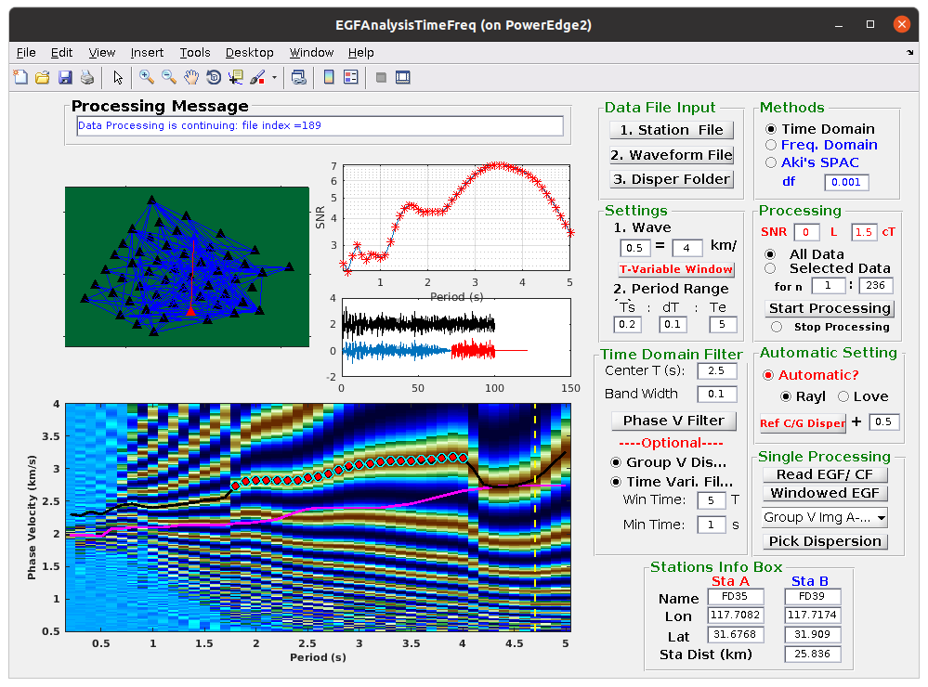Expand the Group V Img dropdown
Screen dimensions: 928x687
(x=825, y=517)
